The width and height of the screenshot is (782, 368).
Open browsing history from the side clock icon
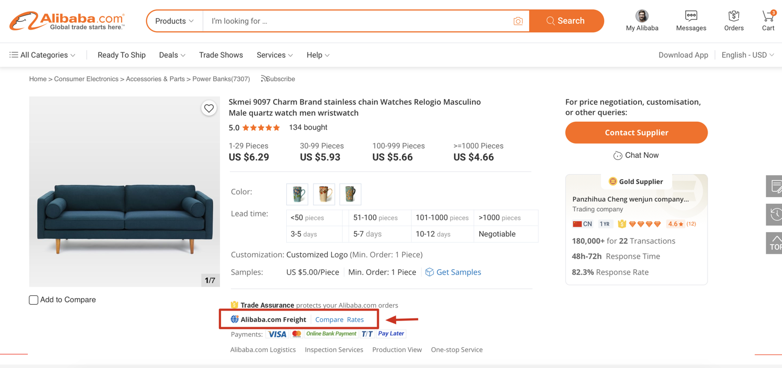(x=775, y=215)
